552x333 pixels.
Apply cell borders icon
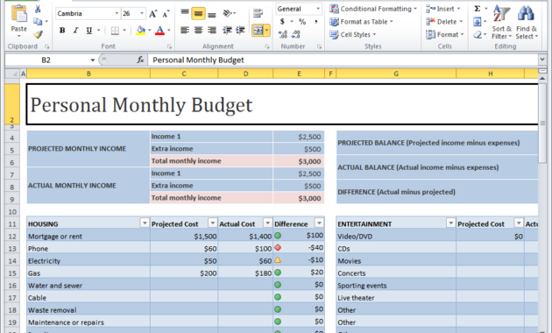[115, 31]
